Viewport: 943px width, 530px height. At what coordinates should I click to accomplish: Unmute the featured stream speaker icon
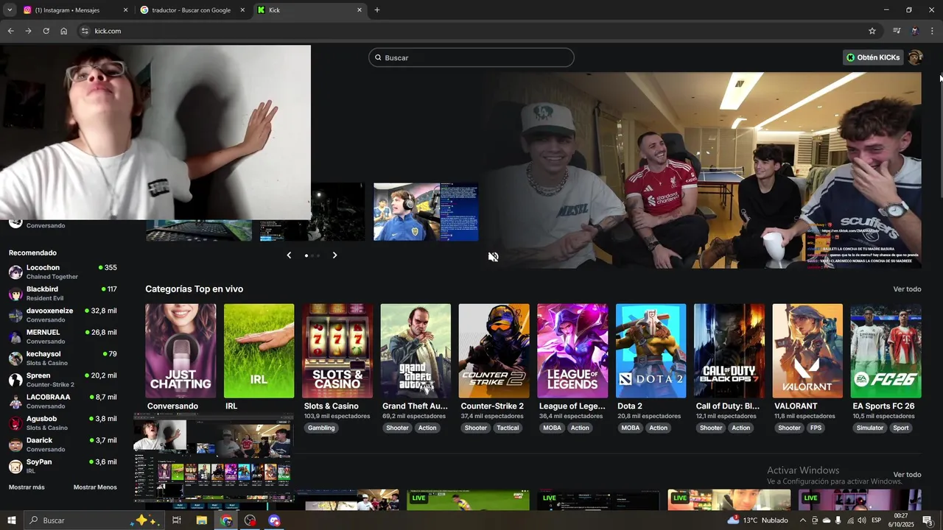494,257
